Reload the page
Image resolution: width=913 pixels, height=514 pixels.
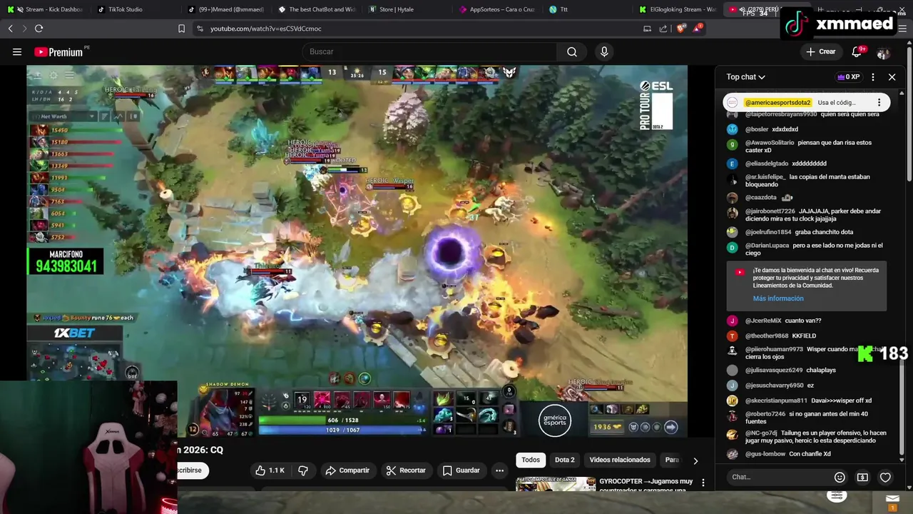[39, 29]
